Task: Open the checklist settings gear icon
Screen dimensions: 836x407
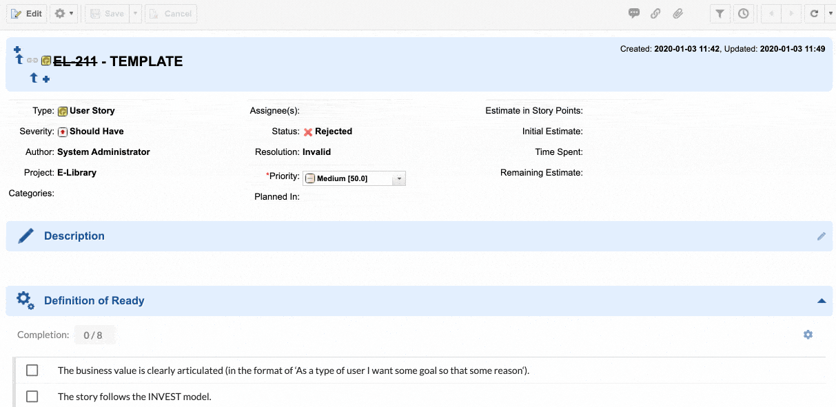Action: tap(808, 335)
